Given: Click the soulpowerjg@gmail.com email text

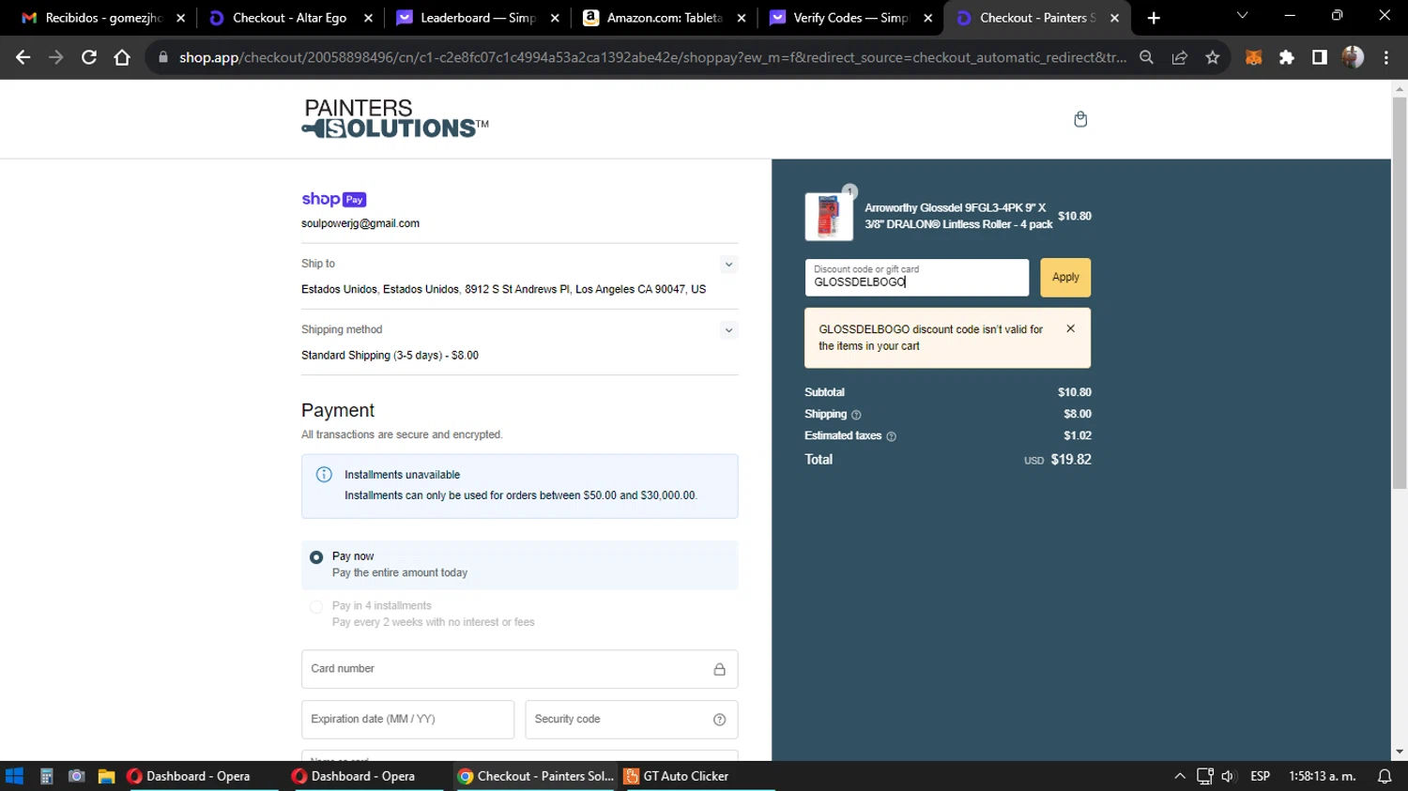Looking at the screenshot, I should click(360, 223).
